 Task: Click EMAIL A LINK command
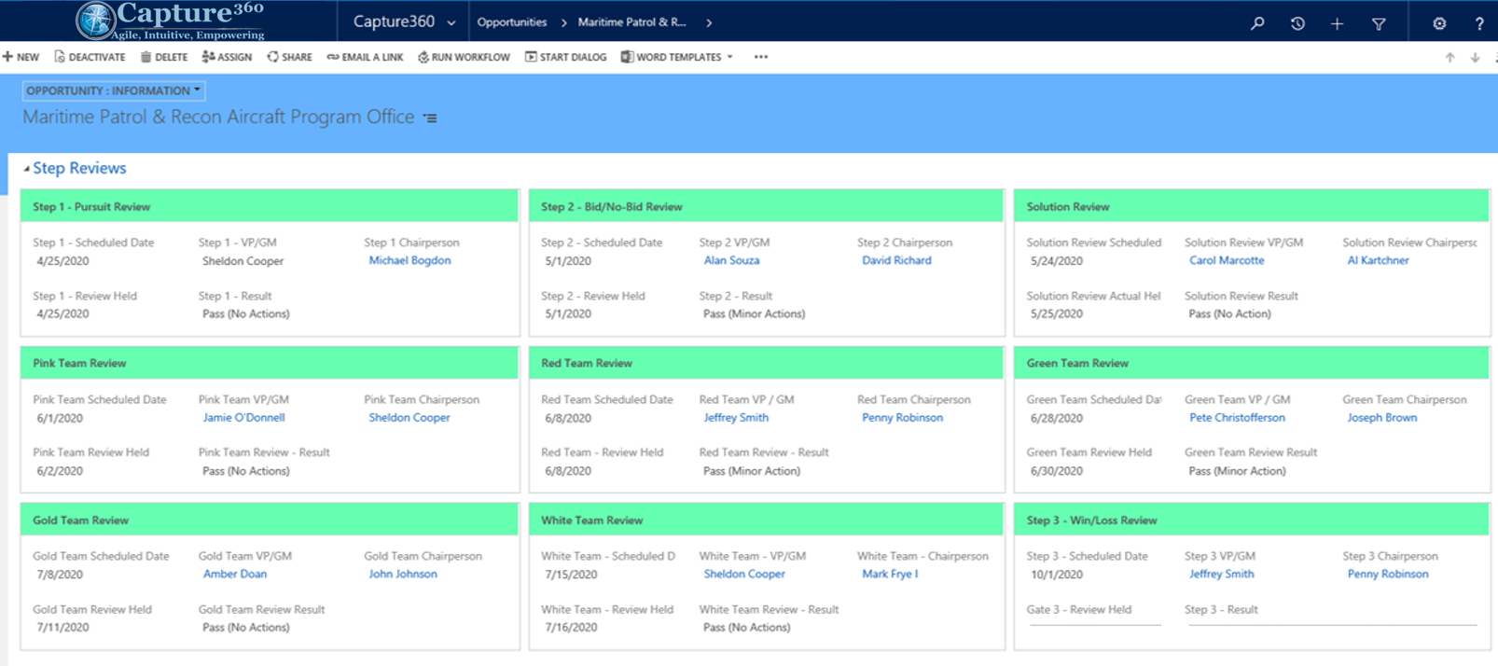coord(365,57)
